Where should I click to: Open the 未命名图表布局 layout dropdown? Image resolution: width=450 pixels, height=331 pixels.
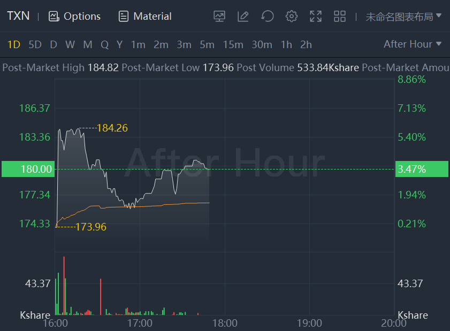[403, 17]
